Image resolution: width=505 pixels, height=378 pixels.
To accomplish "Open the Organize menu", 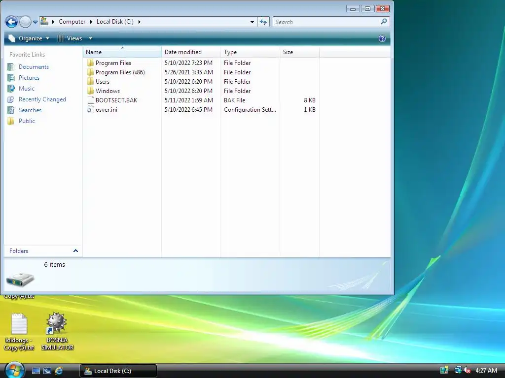I will click(x=29, y=38).
